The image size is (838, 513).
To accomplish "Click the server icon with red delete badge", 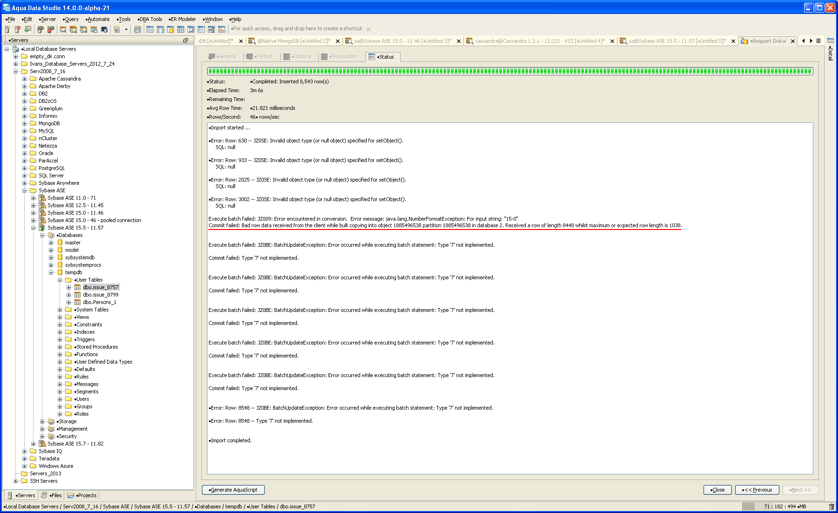I will click(18, 29).
